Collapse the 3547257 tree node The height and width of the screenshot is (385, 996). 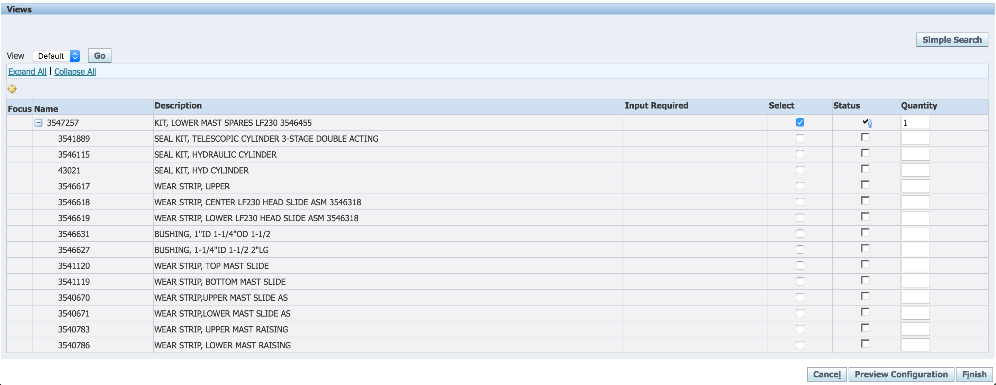pos(38,123)
